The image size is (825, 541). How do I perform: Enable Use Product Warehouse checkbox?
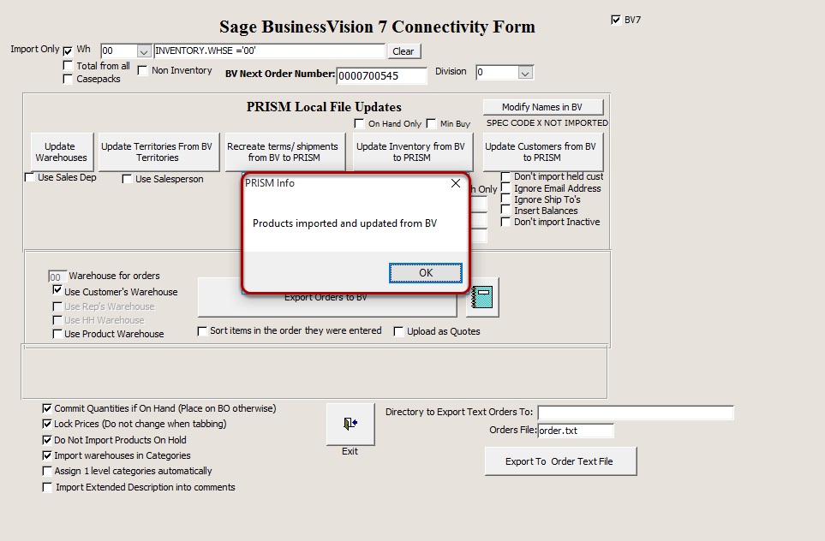coord(57,334)
